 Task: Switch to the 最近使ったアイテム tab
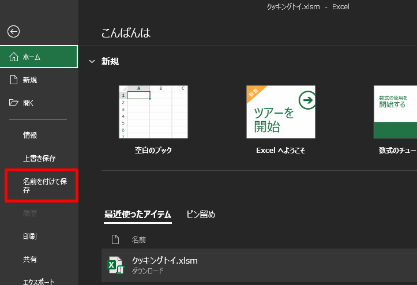[x=138, y=215]
